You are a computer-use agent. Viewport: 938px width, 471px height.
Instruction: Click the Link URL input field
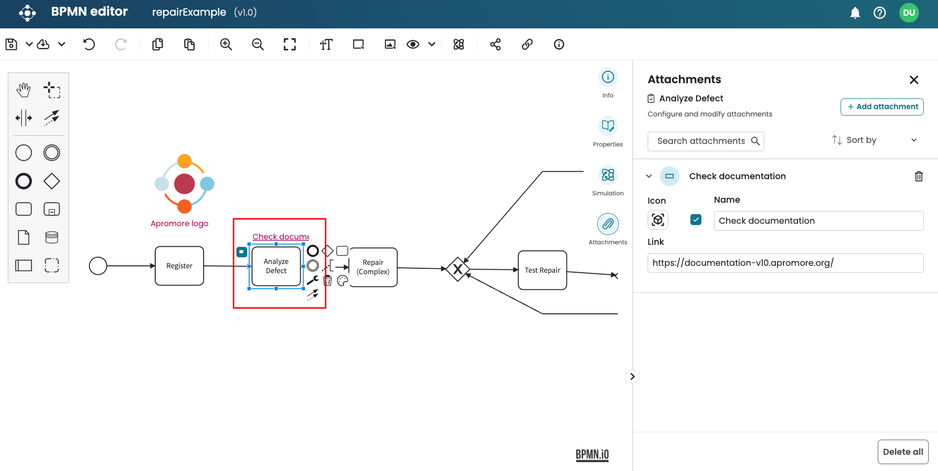[785, 263]
